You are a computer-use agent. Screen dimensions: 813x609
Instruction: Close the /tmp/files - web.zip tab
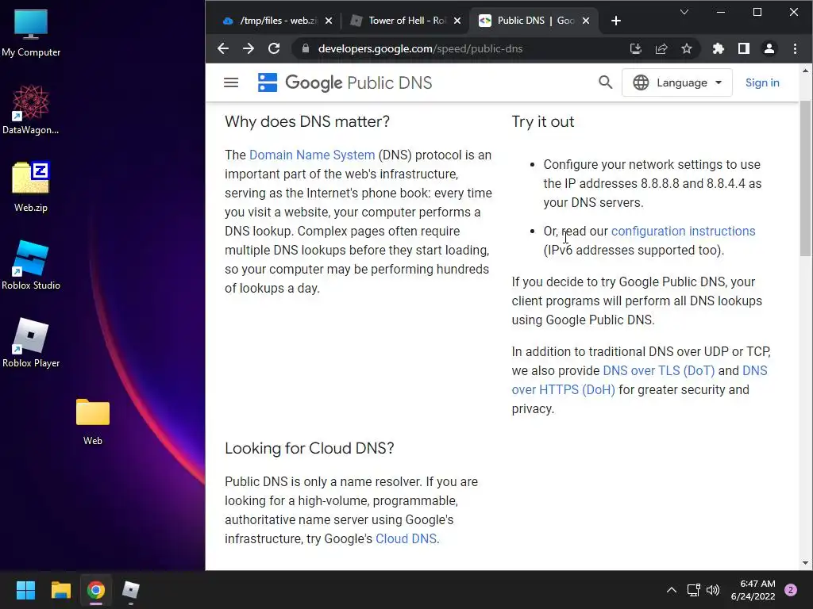[329, 21]
